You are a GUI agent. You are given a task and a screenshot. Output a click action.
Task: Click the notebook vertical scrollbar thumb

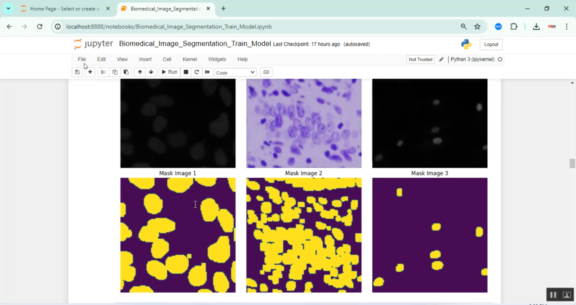[572, 163]
